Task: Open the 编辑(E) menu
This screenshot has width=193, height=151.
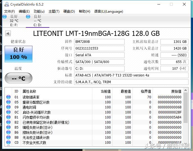Action: (x=24, y=11)
